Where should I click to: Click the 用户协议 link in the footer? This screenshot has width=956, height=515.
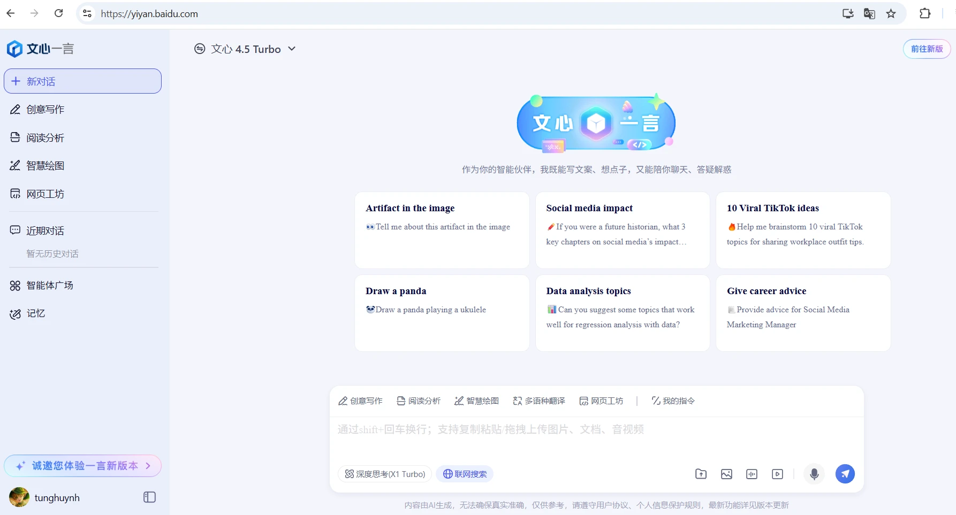[x=613, y=505]
